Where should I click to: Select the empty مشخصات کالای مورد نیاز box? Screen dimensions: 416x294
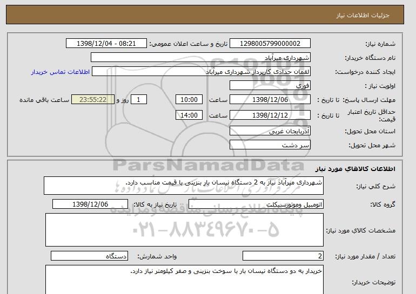(x=184, y=230)
